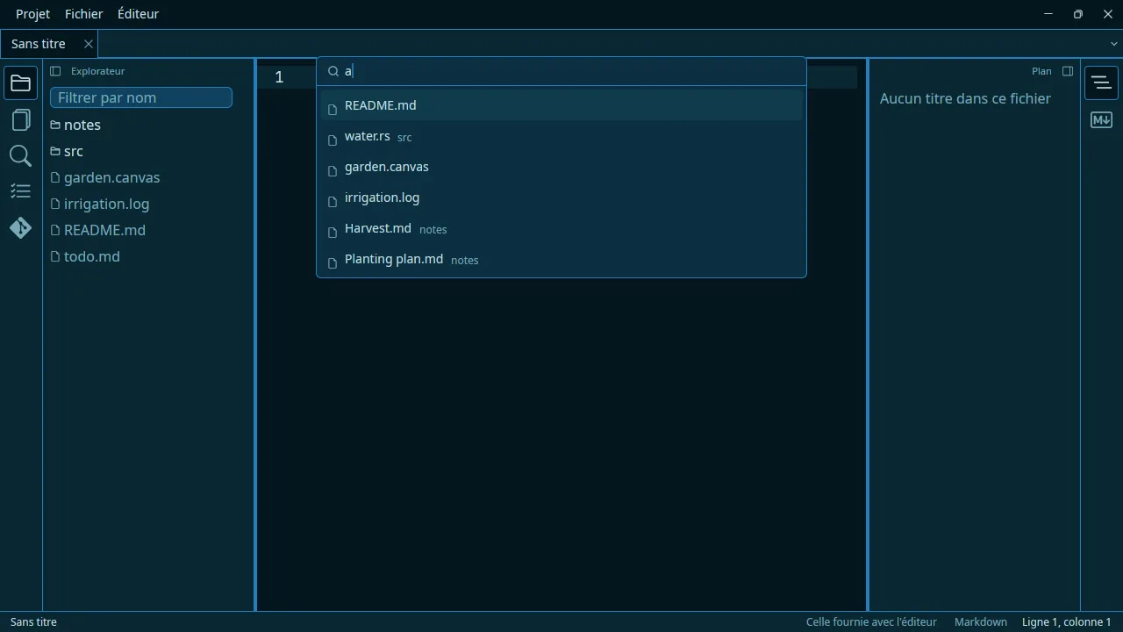The image size is (1123, 632).
Task: Choose garden.canvas in the quick-open results
Action: (561, 167)
